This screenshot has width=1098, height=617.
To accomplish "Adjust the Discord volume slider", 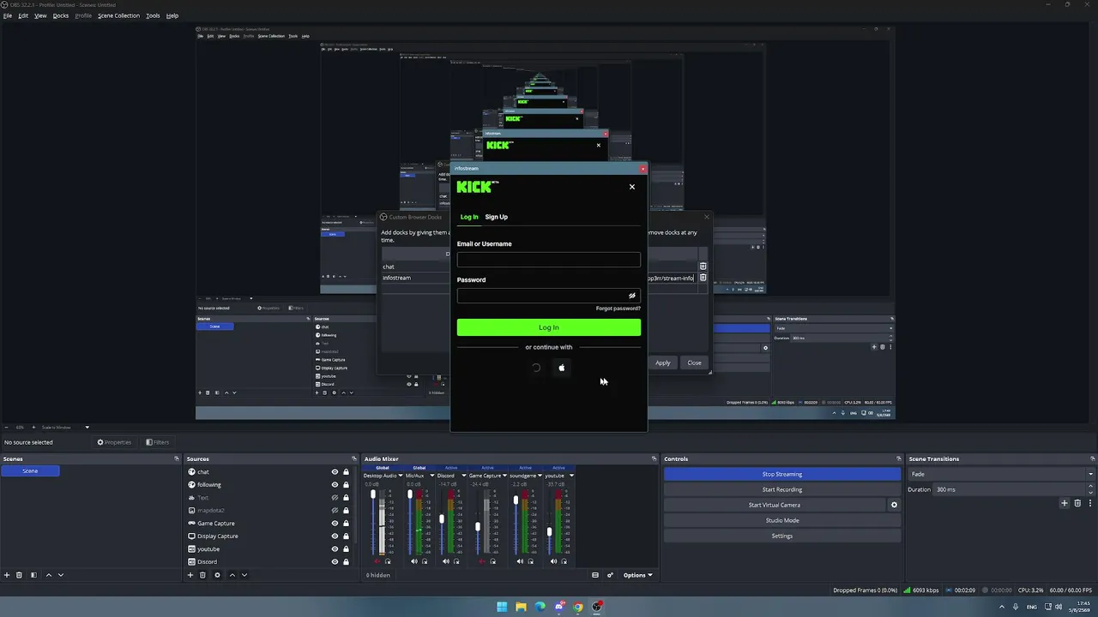I will [442, 521].
